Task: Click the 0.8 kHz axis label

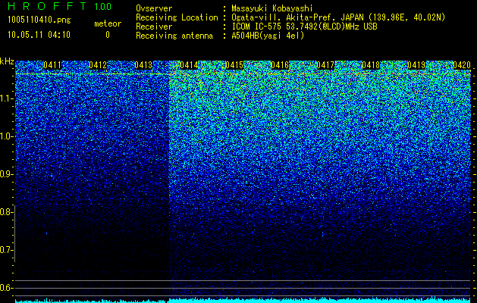Action: [x=6, y=212]
